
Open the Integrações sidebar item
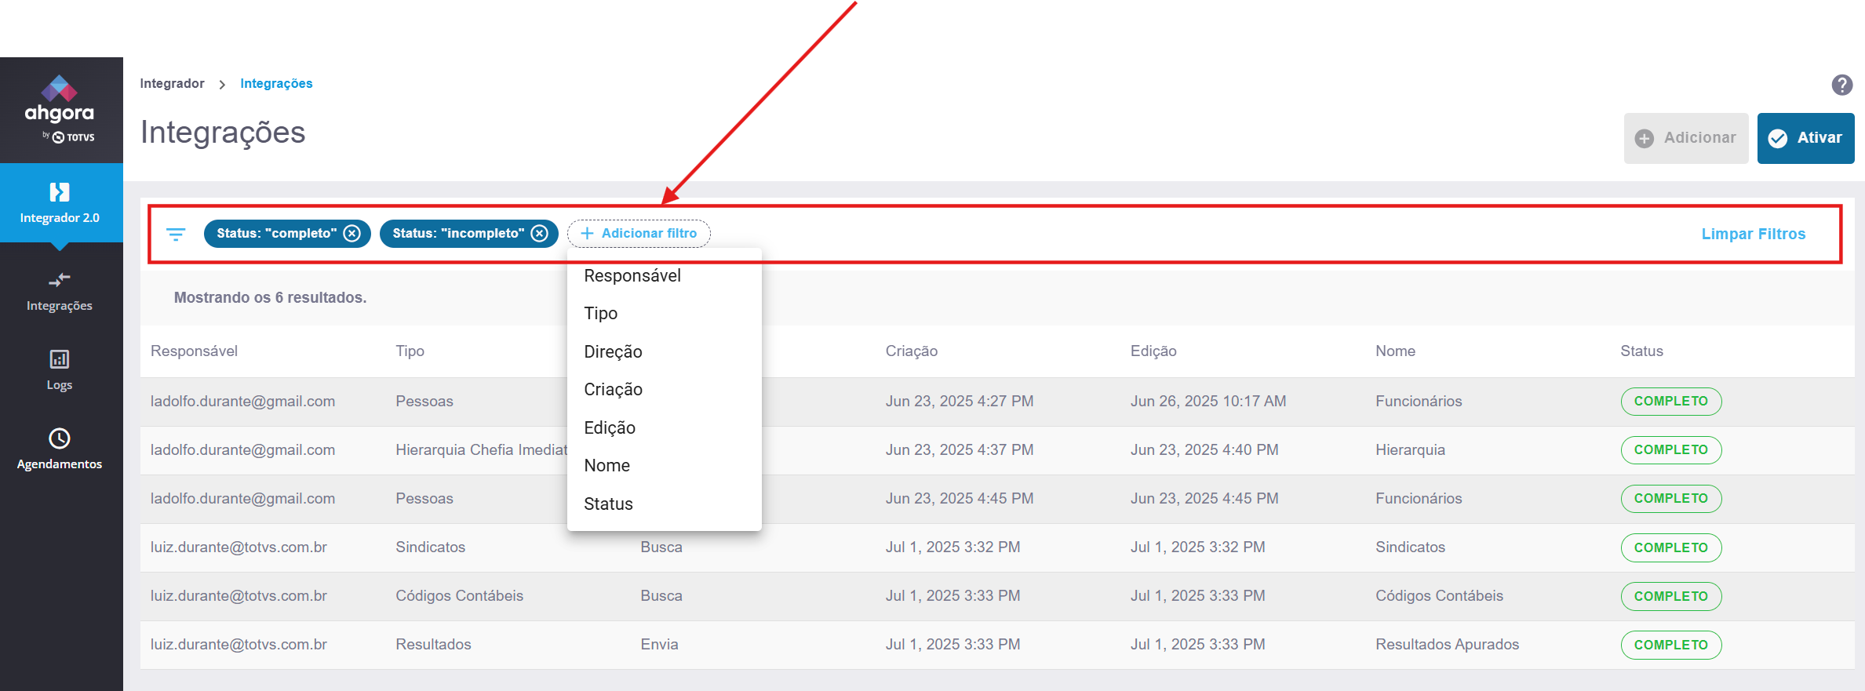[x=60, y=292]
